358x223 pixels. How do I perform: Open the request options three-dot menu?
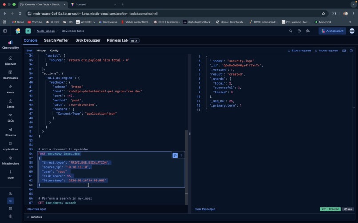point(181,155)
